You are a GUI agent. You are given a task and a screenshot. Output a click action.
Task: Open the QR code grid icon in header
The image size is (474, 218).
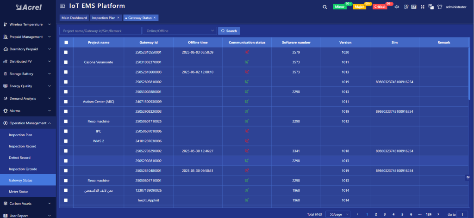coord(406,6)
